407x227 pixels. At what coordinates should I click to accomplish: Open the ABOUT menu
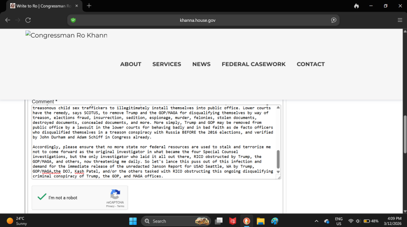coord(130,64)
